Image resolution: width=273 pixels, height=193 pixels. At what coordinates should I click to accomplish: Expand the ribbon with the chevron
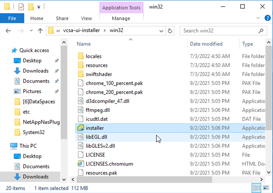[x=258, y=18]
